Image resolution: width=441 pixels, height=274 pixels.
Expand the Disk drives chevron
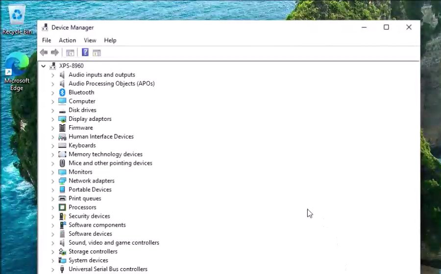pyautogui.click(x=52, y=110)
